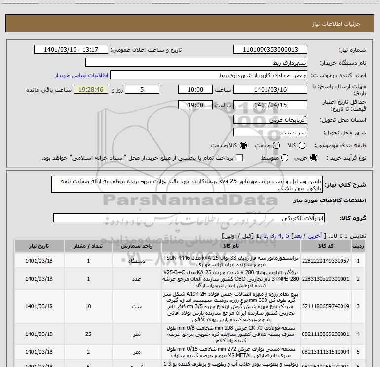This screenshot has height=367, width=380.
Task: Click the برقگیر تابلویی OBO item name
Action: tap(231, 279)
